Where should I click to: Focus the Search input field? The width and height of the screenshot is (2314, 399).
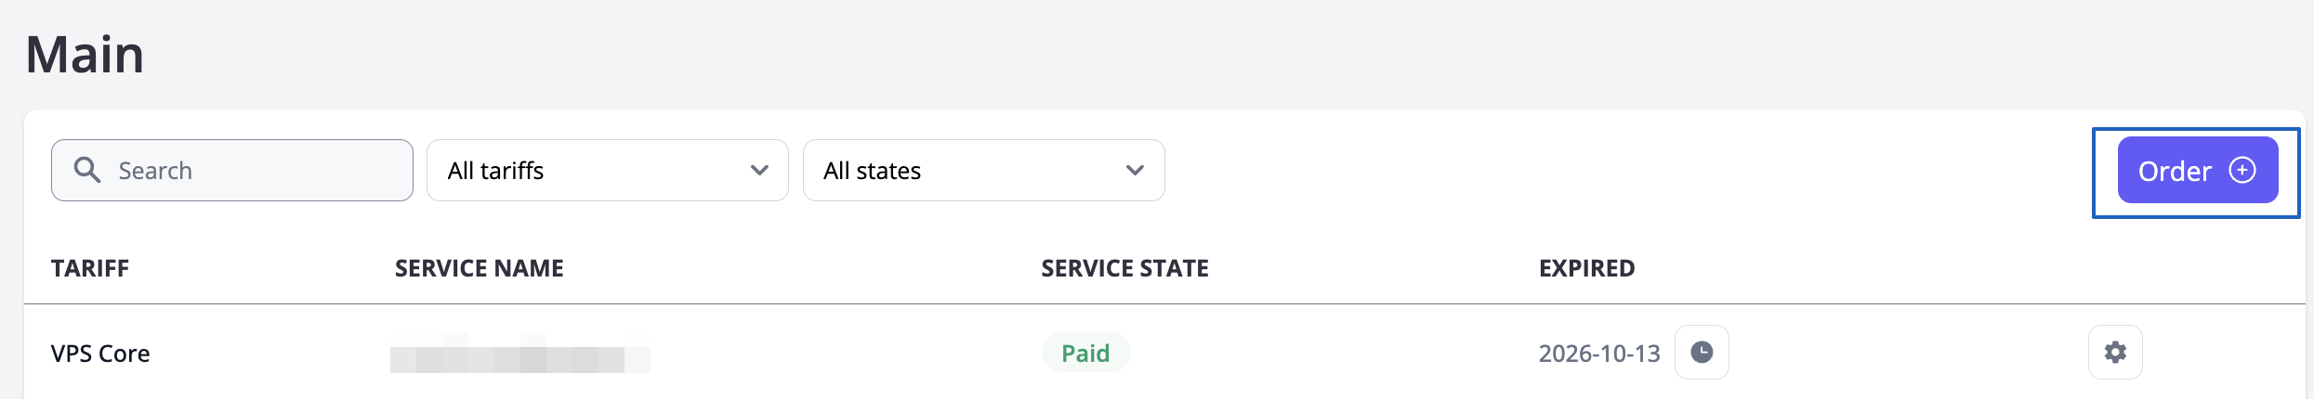(251, 171)
